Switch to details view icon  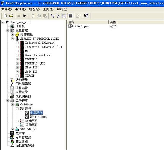coord(70,16)
